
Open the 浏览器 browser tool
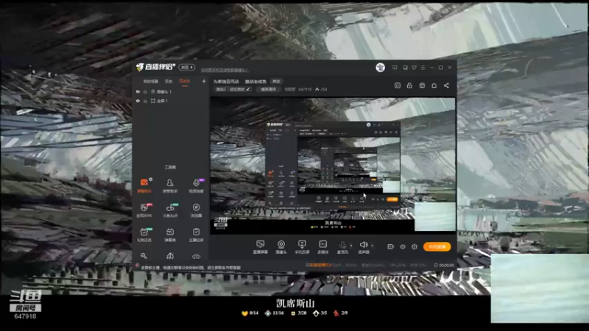(196, 210)
